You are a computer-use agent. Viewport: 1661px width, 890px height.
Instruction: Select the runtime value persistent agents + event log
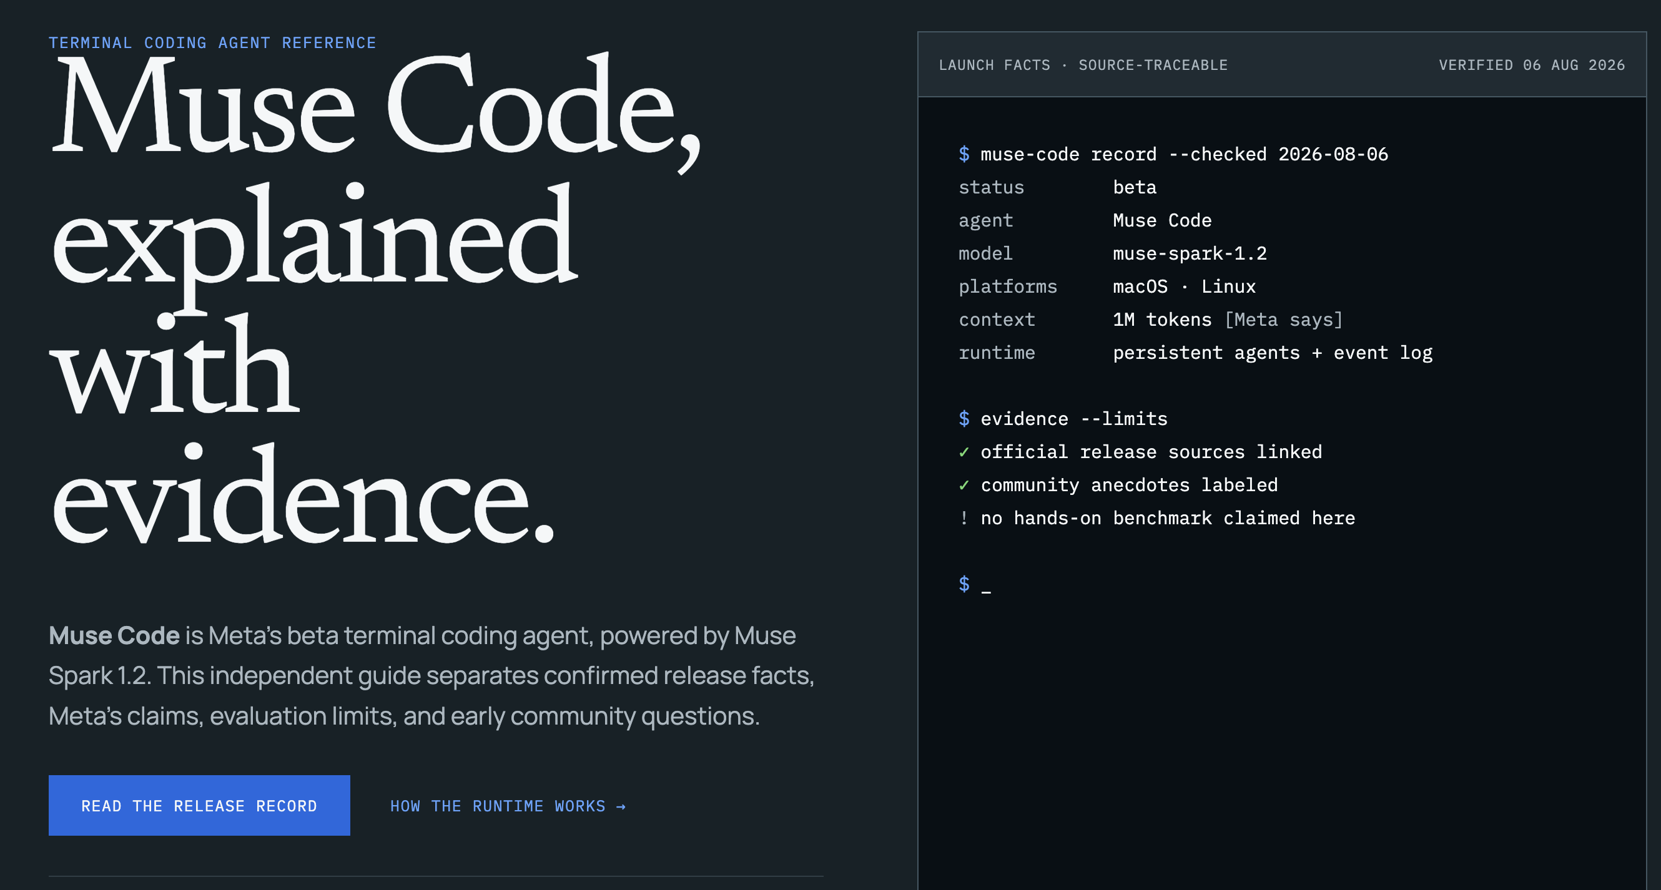[1273, 353]
